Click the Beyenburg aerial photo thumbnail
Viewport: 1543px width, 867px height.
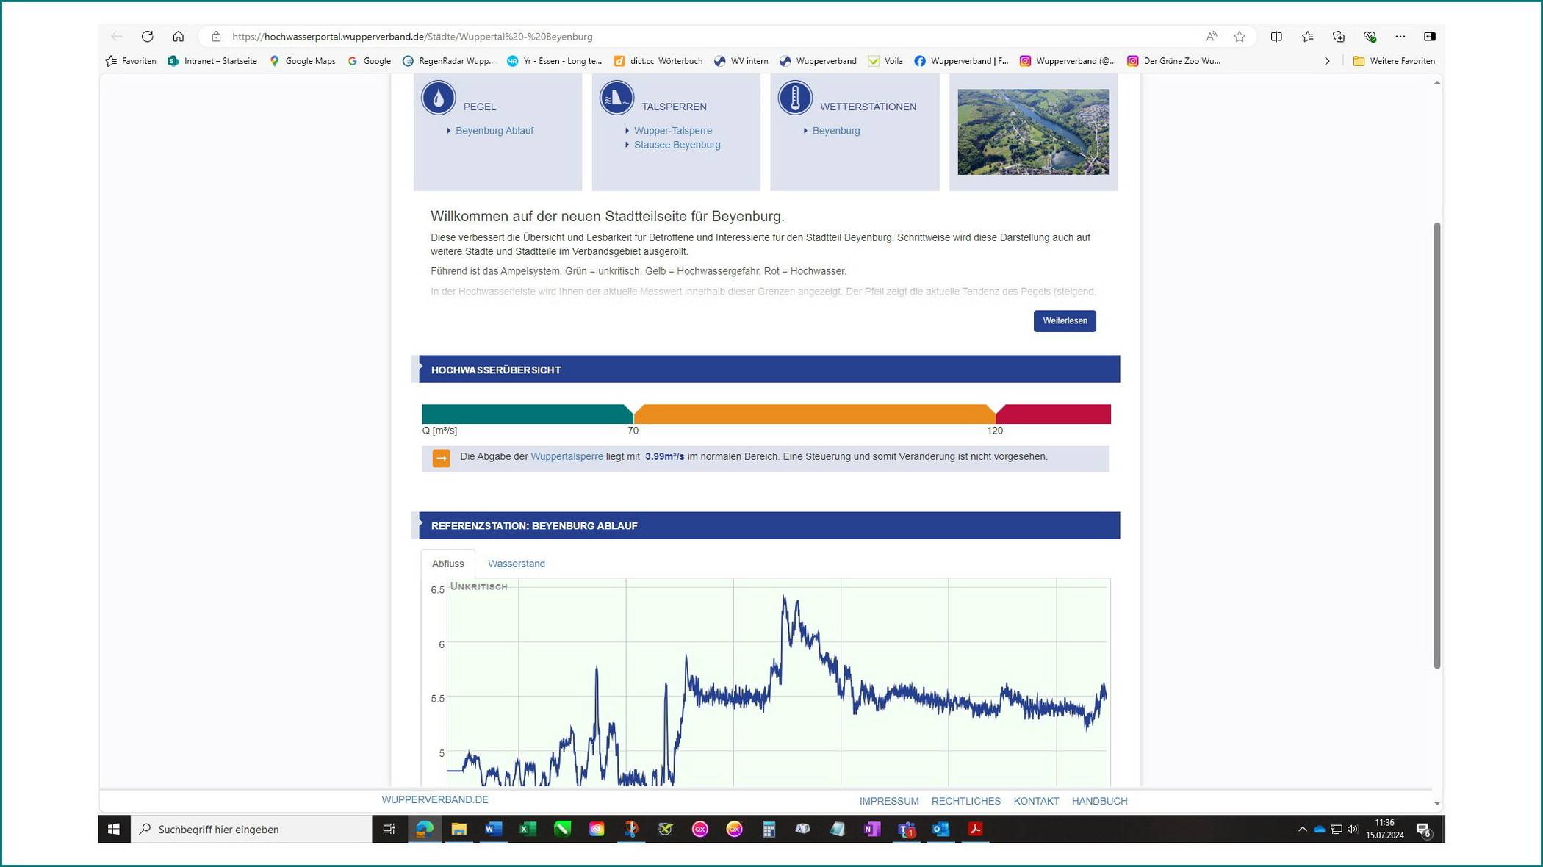pyautogui.click(x=1033, y=132)
